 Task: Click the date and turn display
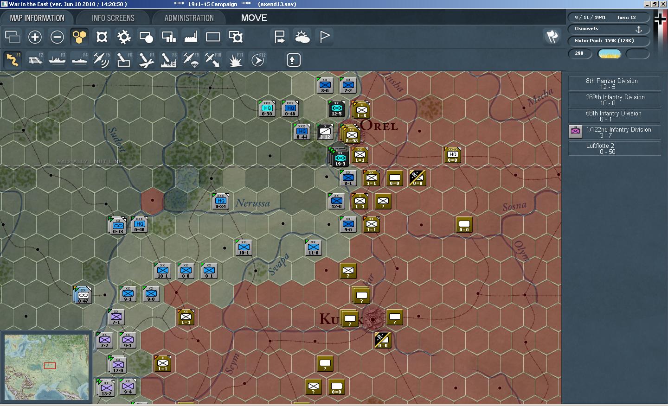pyautogui.click(x=609, y=17)
